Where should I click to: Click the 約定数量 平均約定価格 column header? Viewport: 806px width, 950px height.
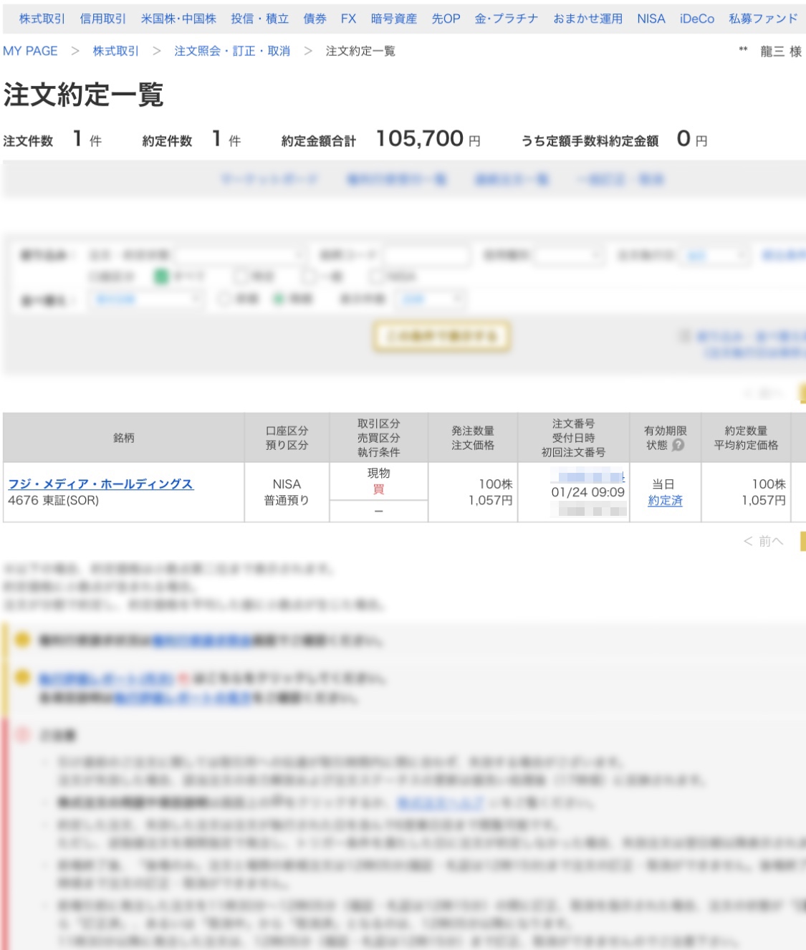746,438
